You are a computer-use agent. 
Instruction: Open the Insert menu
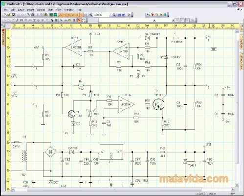pos(30,10)
